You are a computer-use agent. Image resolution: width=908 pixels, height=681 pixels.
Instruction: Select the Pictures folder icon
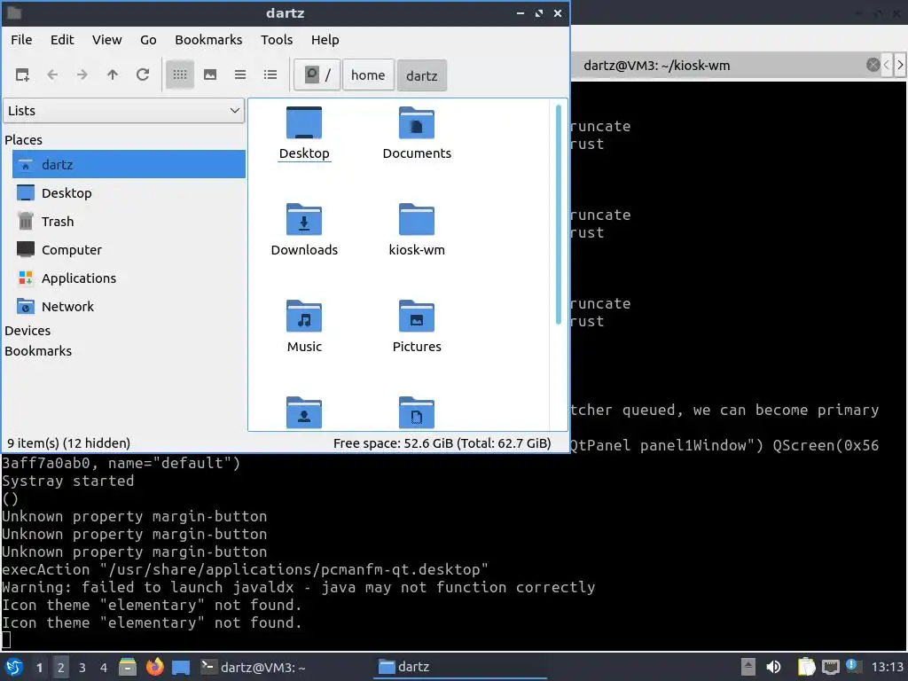(417, 326)
